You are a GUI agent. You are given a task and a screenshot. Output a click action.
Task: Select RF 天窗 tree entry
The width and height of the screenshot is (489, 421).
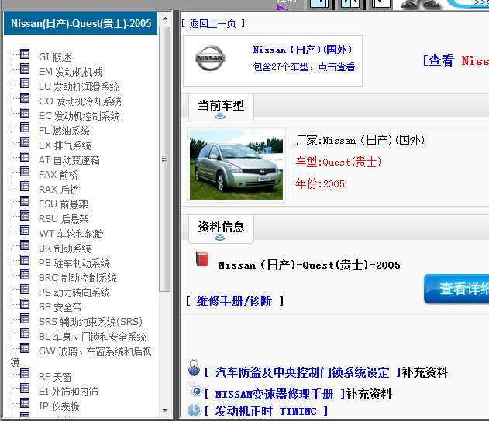point(55,377)
